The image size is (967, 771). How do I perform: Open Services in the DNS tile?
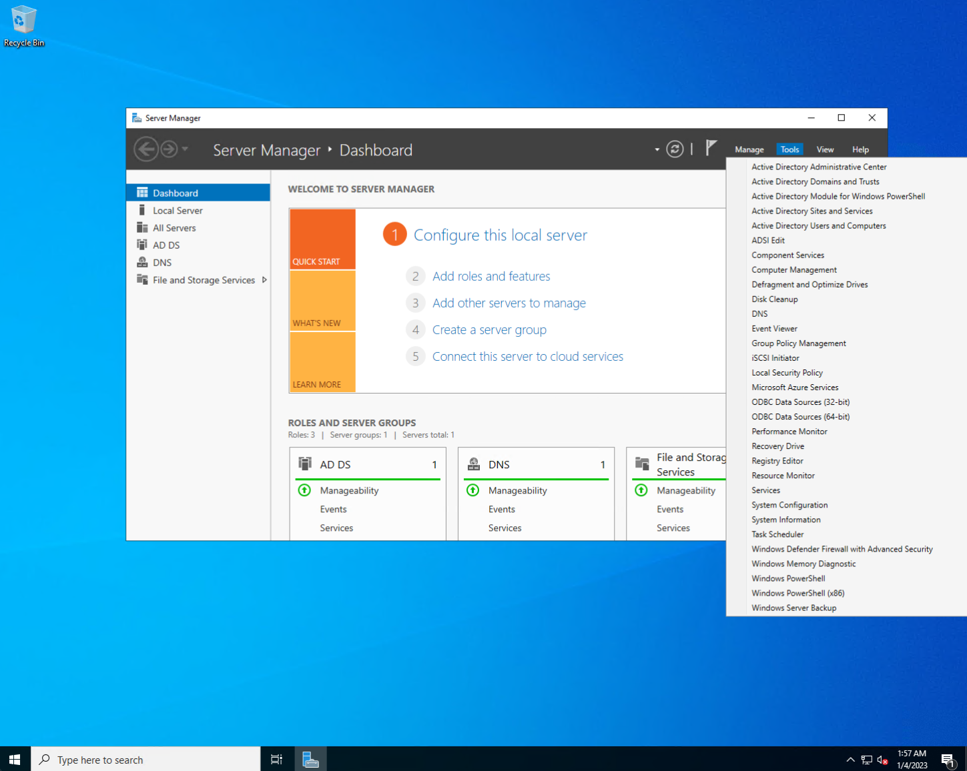click(505, 528)
